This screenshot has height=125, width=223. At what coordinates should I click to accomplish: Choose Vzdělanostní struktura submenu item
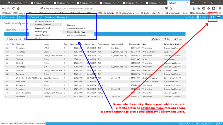pyautogui.click(x=78, y=28)
